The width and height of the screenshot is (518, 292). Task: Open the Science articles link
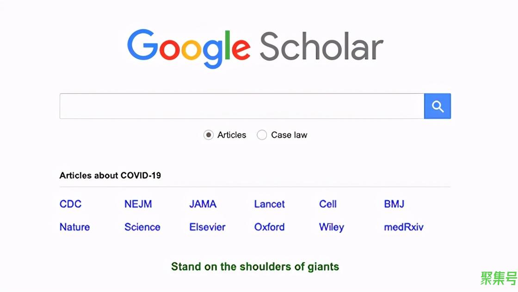pos(142,227)
